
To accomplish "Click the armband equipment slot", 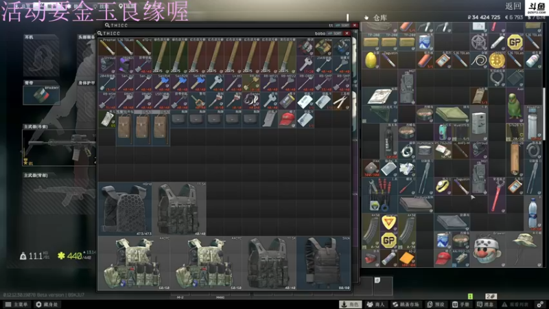I will 41,95.
